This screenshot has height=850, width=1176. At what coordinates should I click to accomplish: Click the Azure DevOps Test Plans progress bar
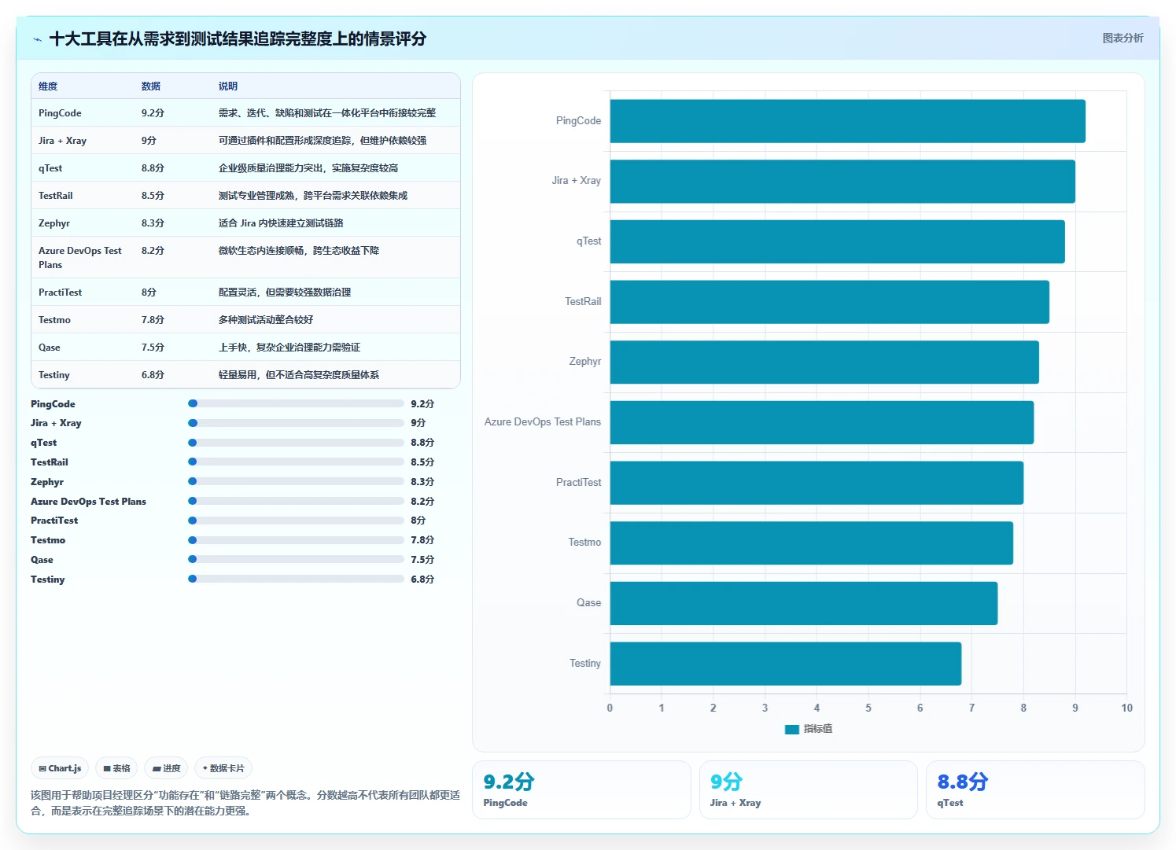(296, 501)
